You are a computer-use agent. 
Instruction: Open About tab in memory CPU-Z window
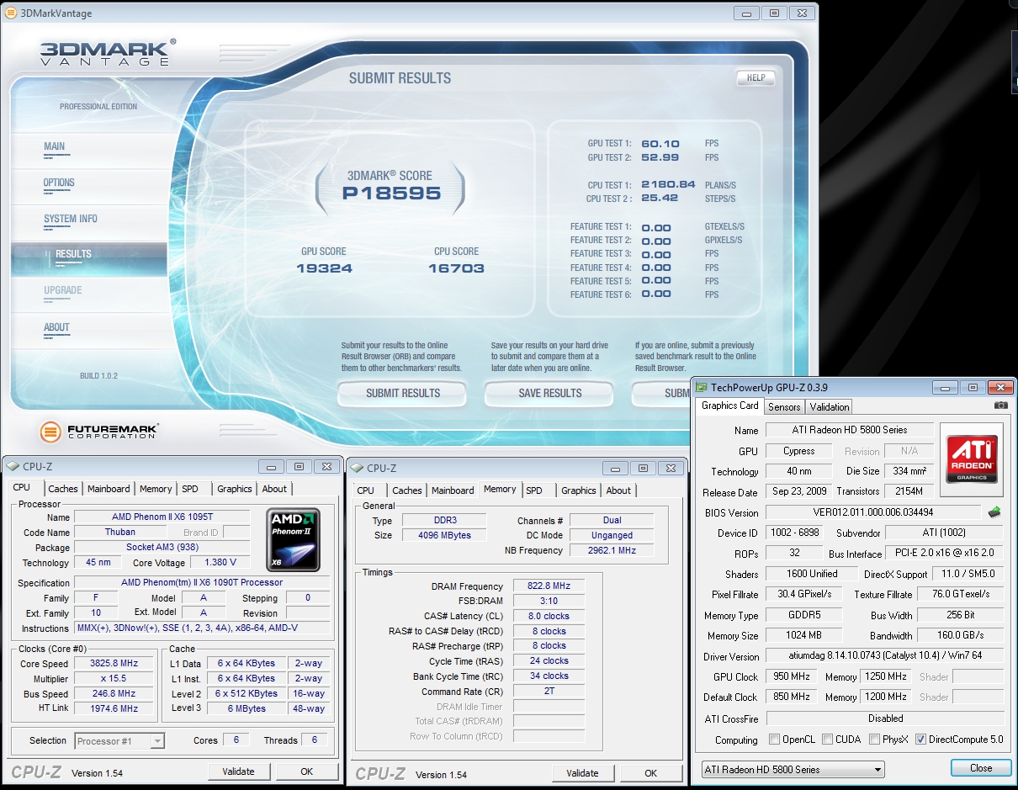(x=618, y=490)
